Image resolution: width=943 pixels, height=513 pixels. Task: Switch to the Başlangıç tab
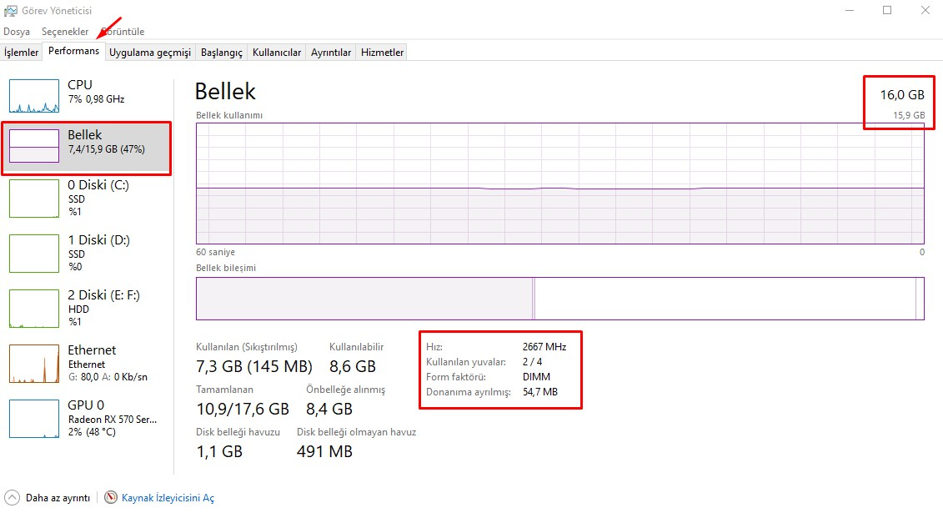click(221, 53)
